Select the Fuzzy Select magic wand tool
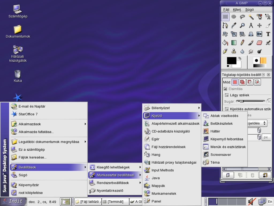Screen dimensions: 274x206 pos(251,17)
